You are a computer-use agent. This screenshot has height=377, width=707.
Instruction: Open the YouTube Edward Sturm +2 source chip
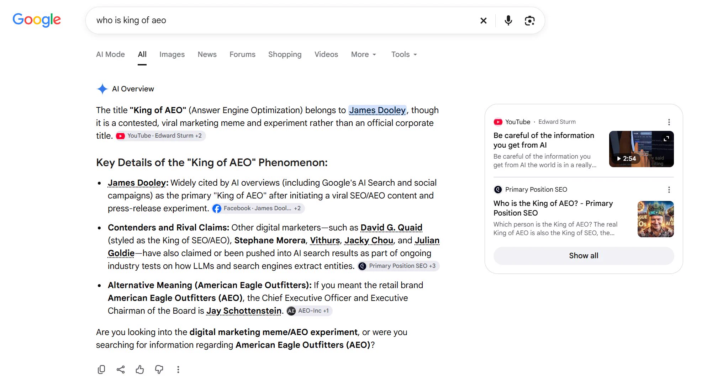(160, 136)
